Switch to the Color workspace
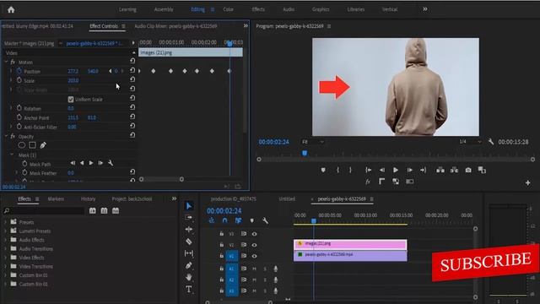The height and width of the screenshot is (304, 540). point(229,9)
